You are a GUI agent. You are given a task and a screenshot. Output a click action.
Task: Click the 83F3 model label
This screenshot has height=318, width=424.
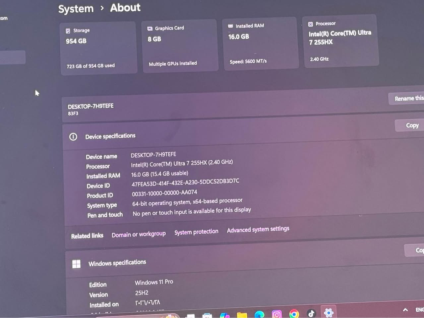click(73, 113)
